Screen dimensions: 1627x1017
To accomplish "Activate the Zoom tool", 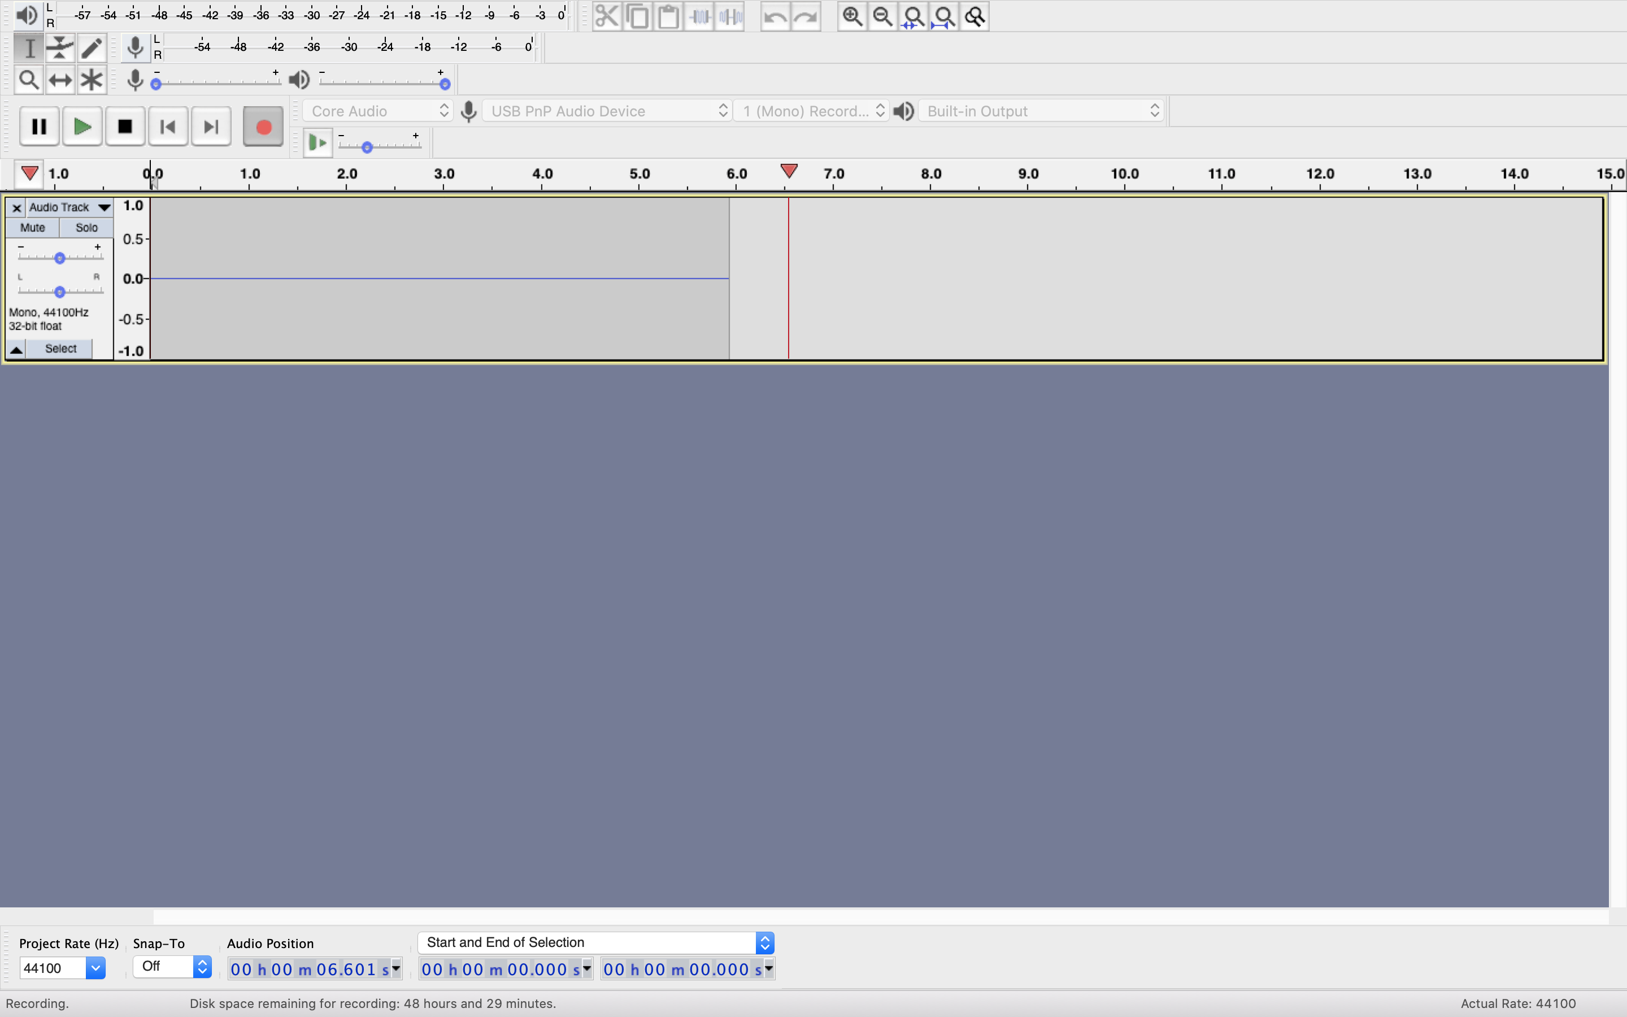I will point(29,79).
